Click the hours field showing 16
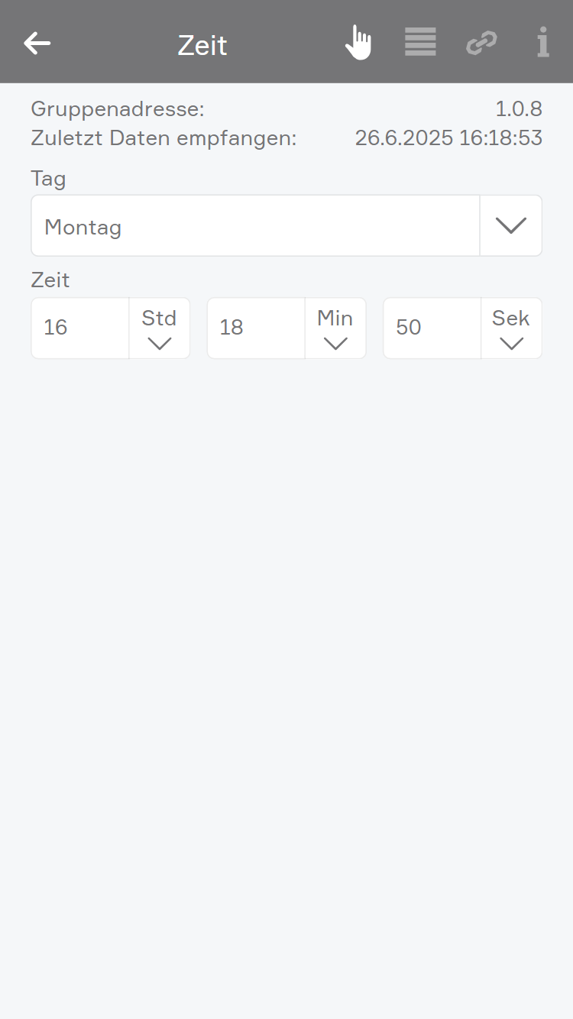This screenshot has height=1019, width=573. (80, 328)
